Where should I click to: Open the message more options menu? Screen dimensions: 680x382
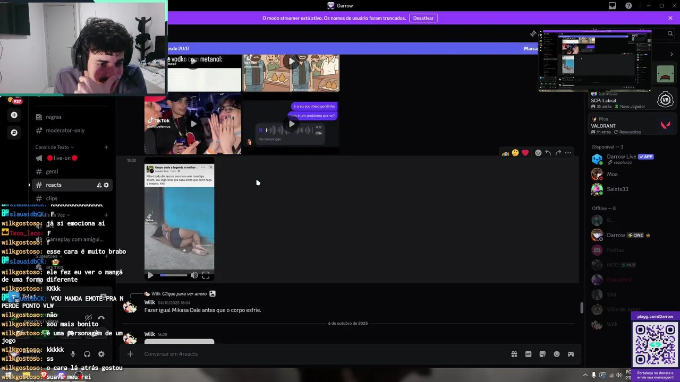pos(568,153)
